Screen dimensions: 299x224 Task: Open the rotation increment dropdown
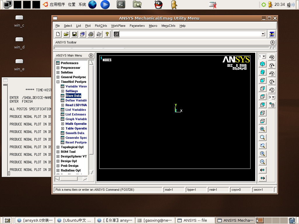273,97
